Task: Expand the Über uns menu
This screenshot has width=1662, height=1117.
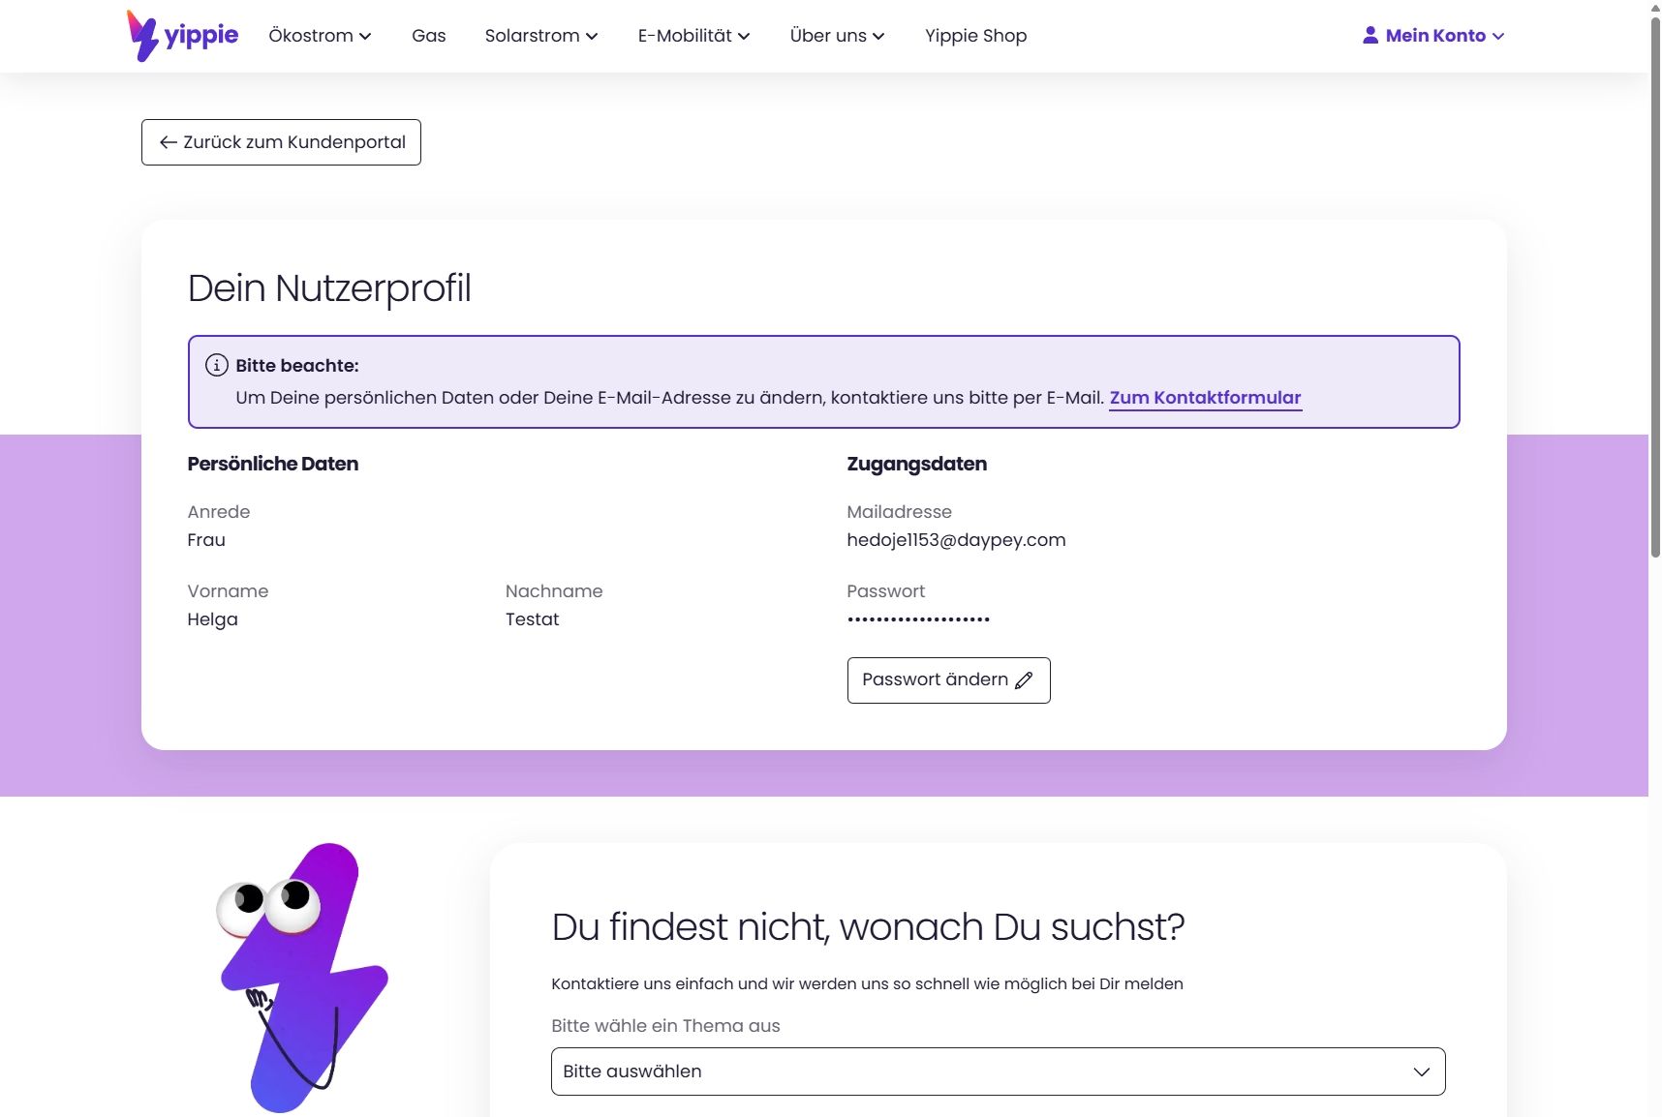Action: (x=837, y=36)
